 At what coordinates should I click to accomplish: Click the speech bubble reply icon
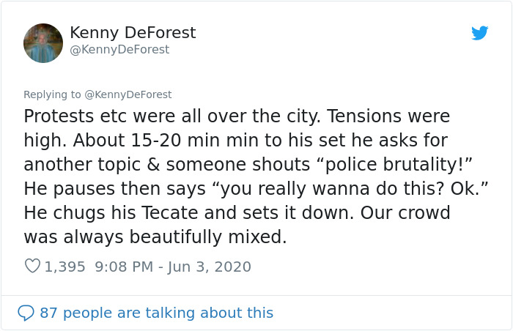[26, 313]
